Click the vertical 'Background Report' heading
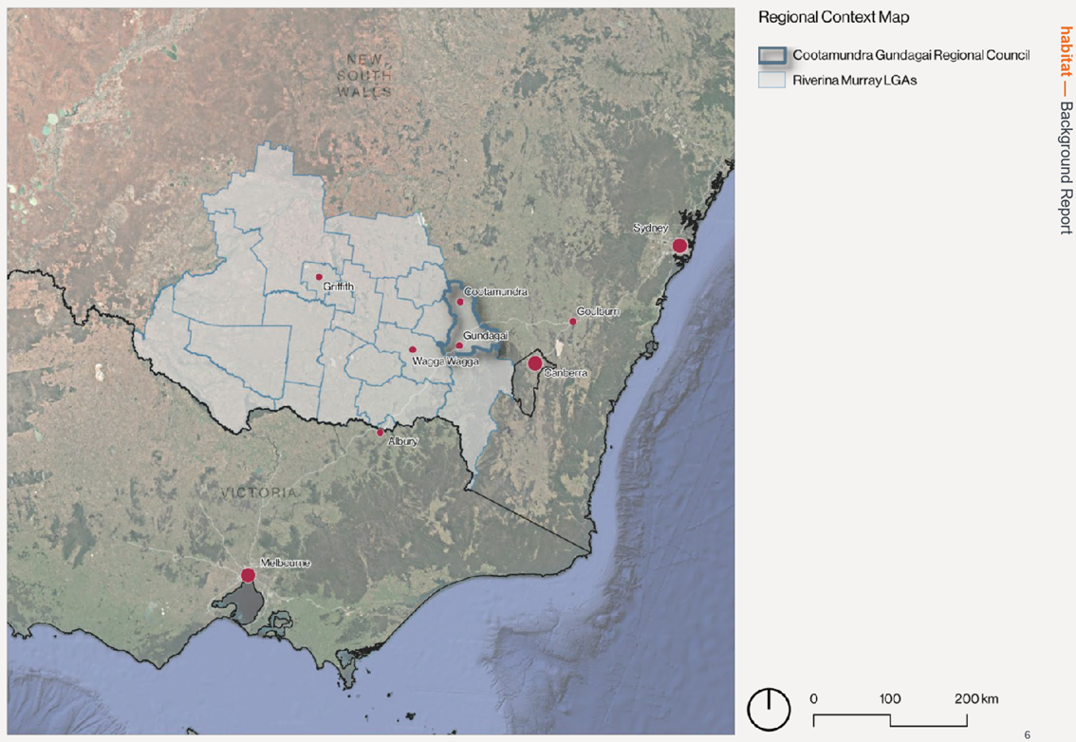The width and height of the screenshot is (1076, 742). click(1066, 168)
